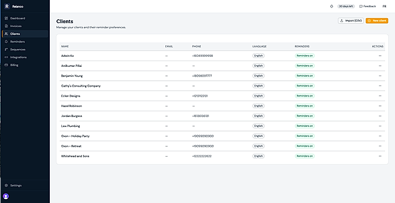This screenshot has width=395, height=203.
Task: Open Settings in sidebar
Action: tap(25, 185)
